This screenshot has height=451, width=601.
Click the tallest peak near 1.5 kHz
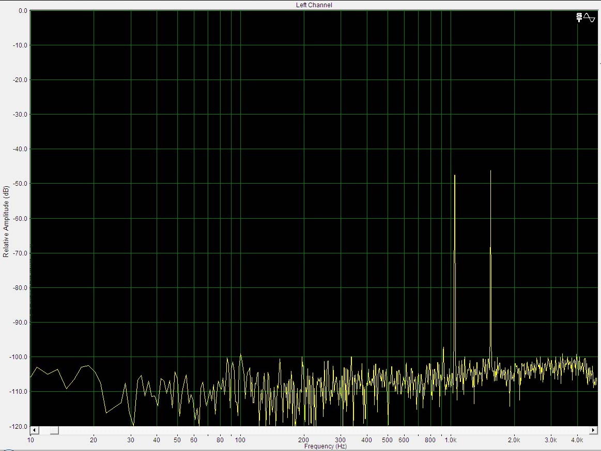pyautogui.click(x=490, y=171)
